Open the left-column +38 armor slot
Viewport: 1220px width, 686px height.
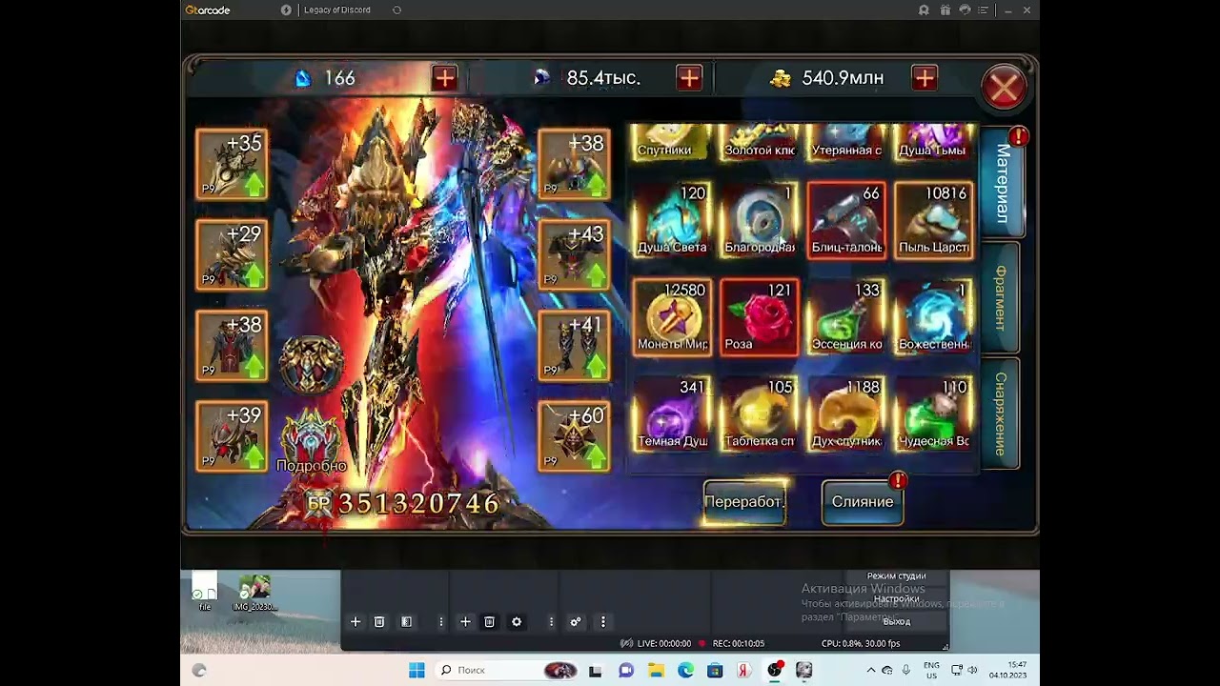pos(232,345)
